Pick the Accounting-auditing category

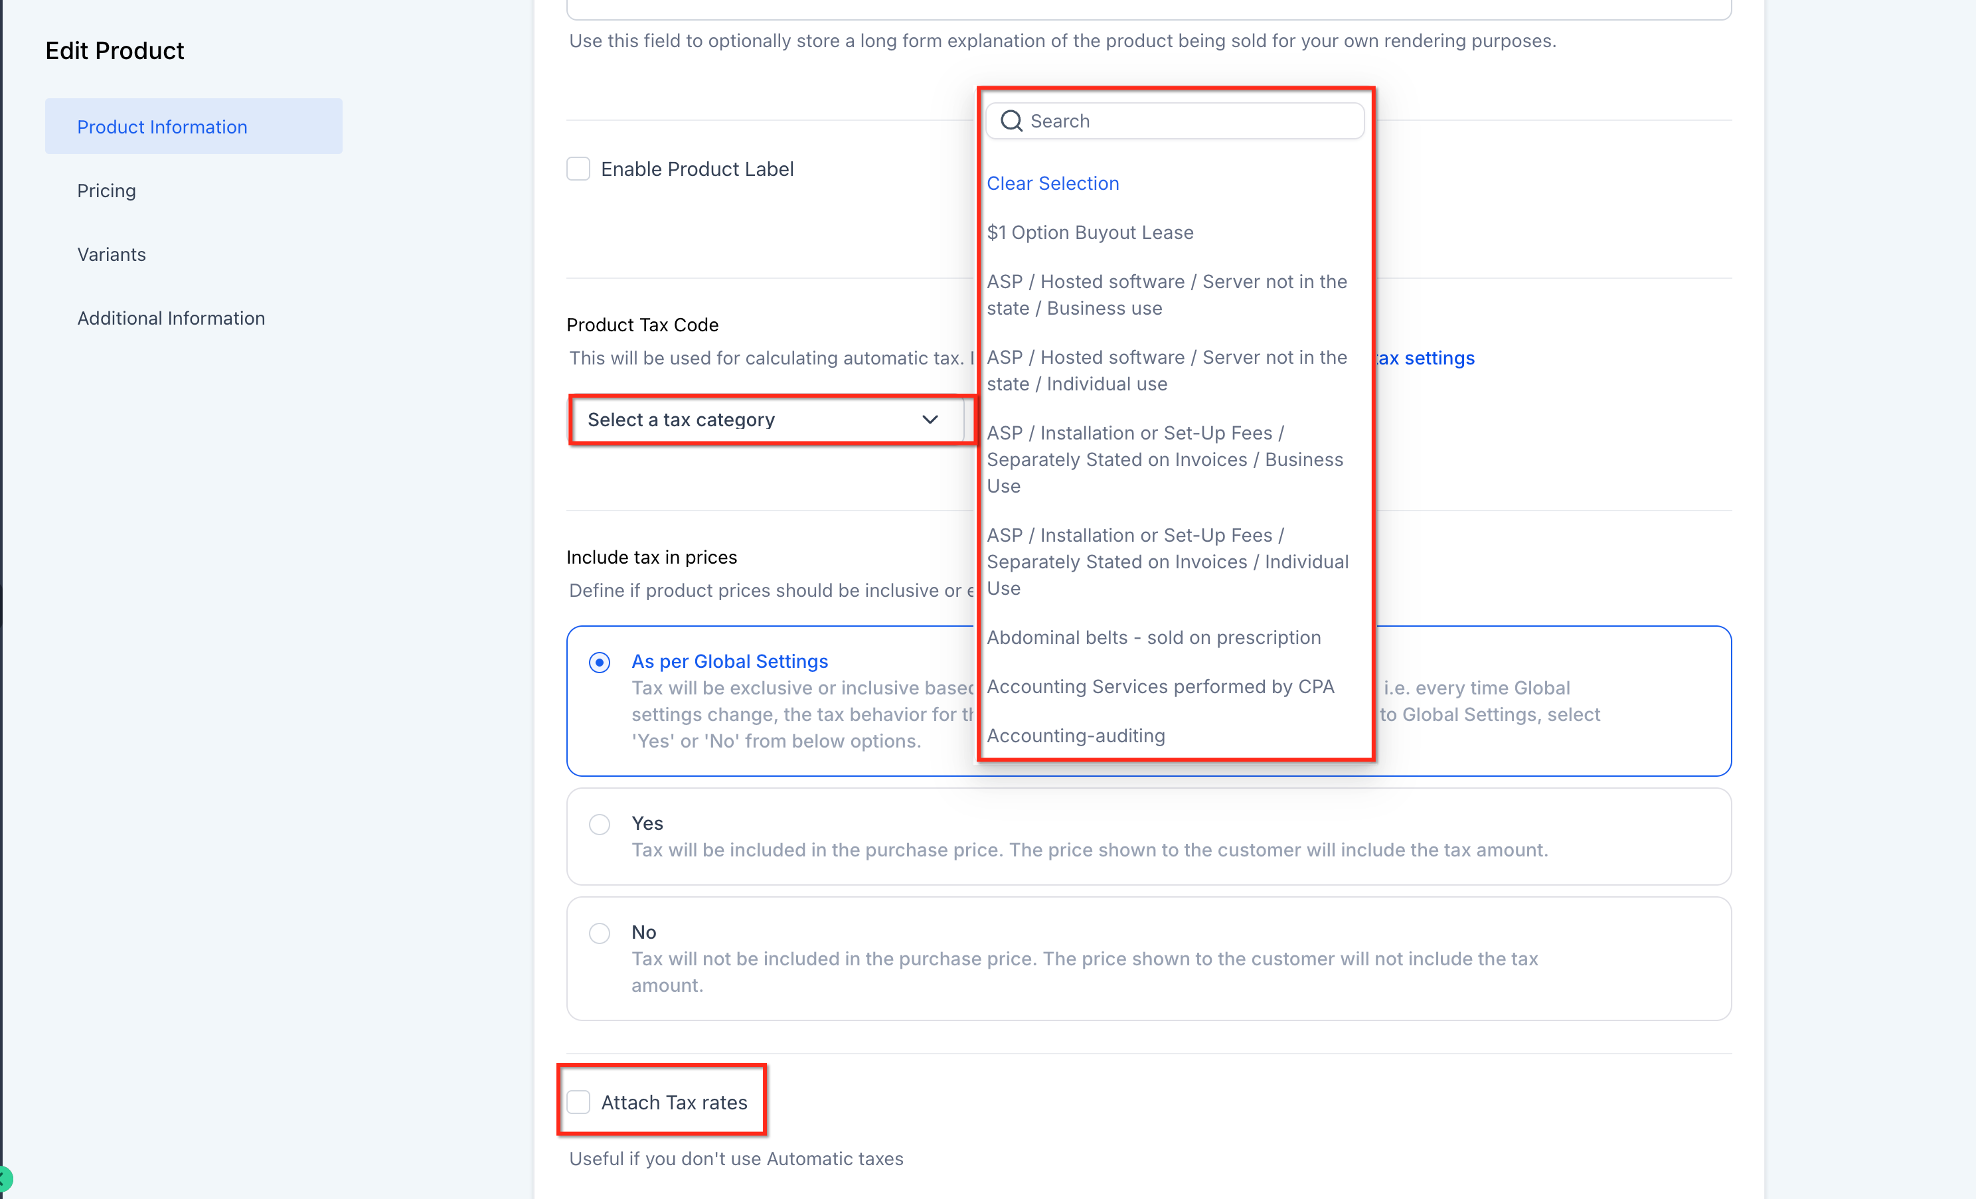[1076, 736]
